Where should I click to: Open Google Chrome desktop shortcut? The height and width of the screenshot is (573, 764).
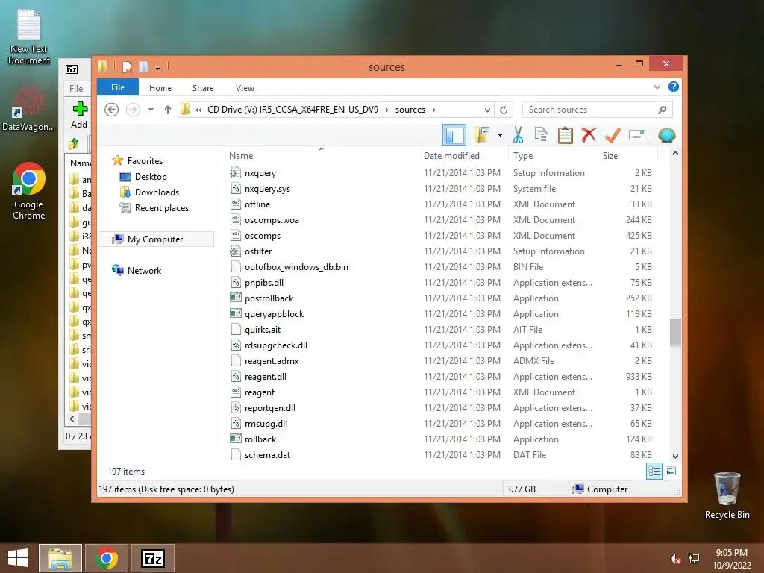(x=29, y=191)
